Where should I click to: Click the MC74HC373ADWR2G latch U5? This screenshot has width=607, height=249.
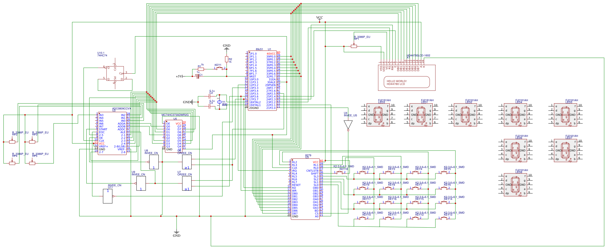coord(174,136)
